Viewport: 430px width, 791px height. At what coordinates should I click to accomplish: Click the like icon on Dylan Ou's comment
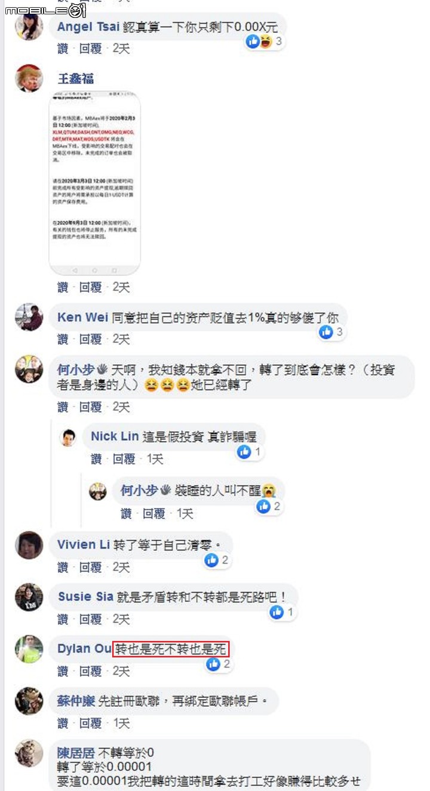point(213,664)
